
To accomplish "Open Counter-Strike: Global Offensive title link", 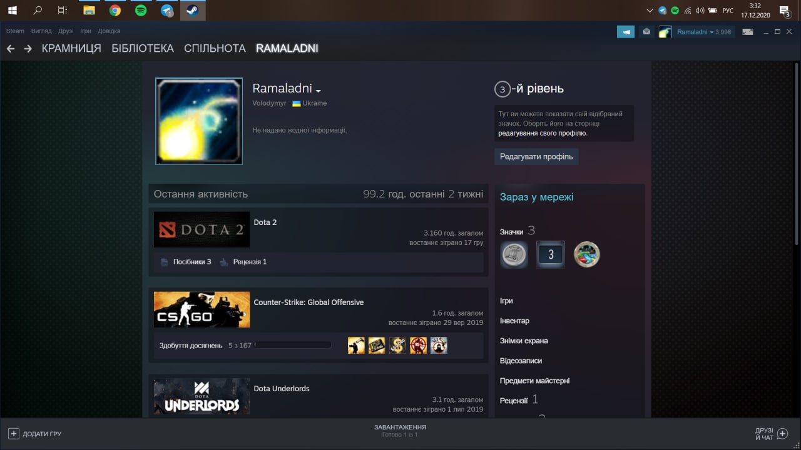I will 309,302.
